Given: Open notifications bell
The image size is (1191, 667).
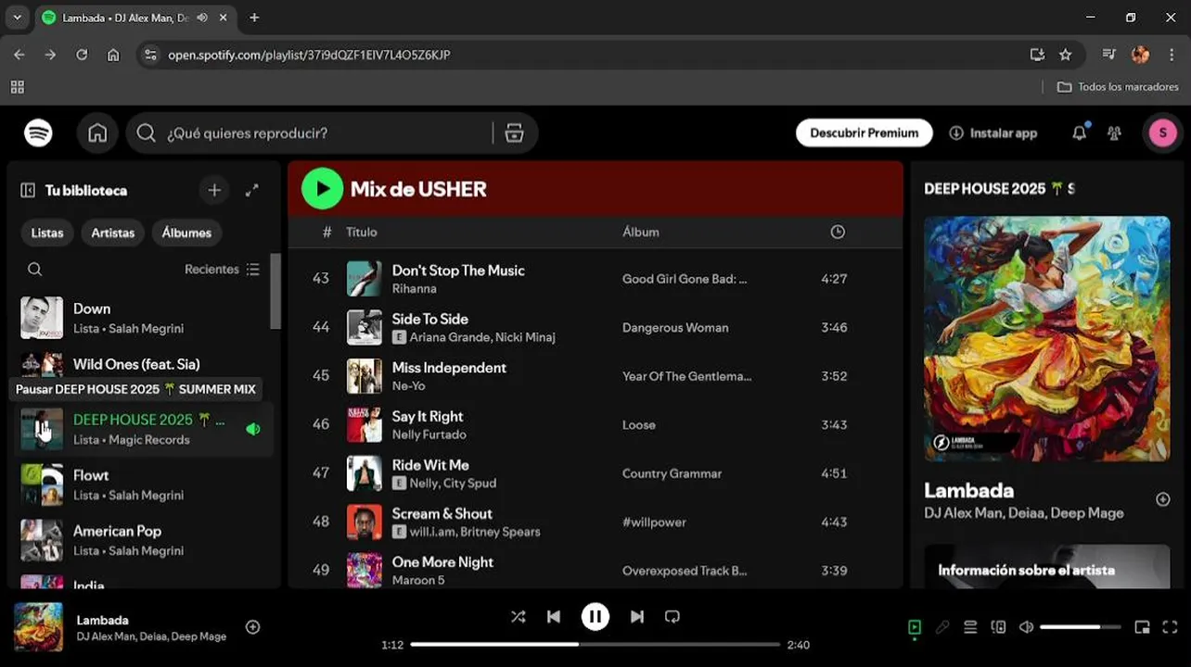Looking at the screenshot, I should click(1079, 133).
